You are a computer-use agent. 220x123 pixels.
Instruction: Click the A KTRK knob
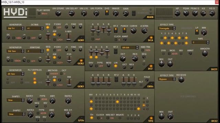pyautogui.click(x=144, y=31)
